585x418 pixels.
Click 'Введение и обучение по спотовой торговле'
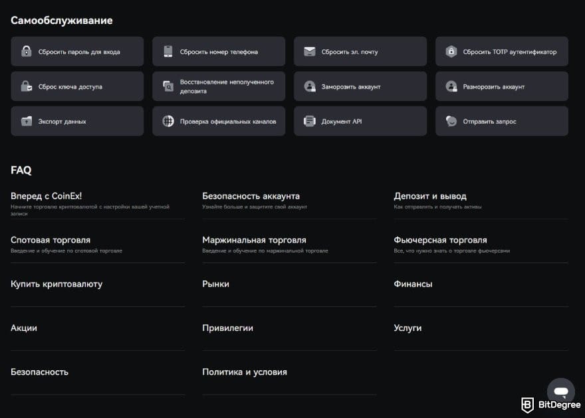click(66, 251)
